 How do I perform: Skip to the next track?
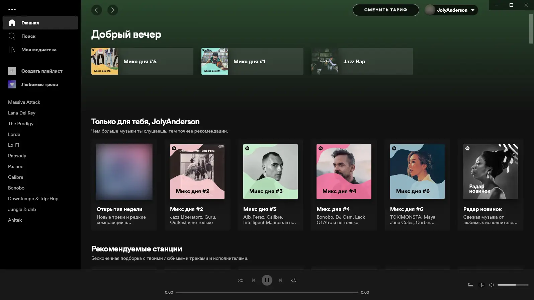coord(280,280)
